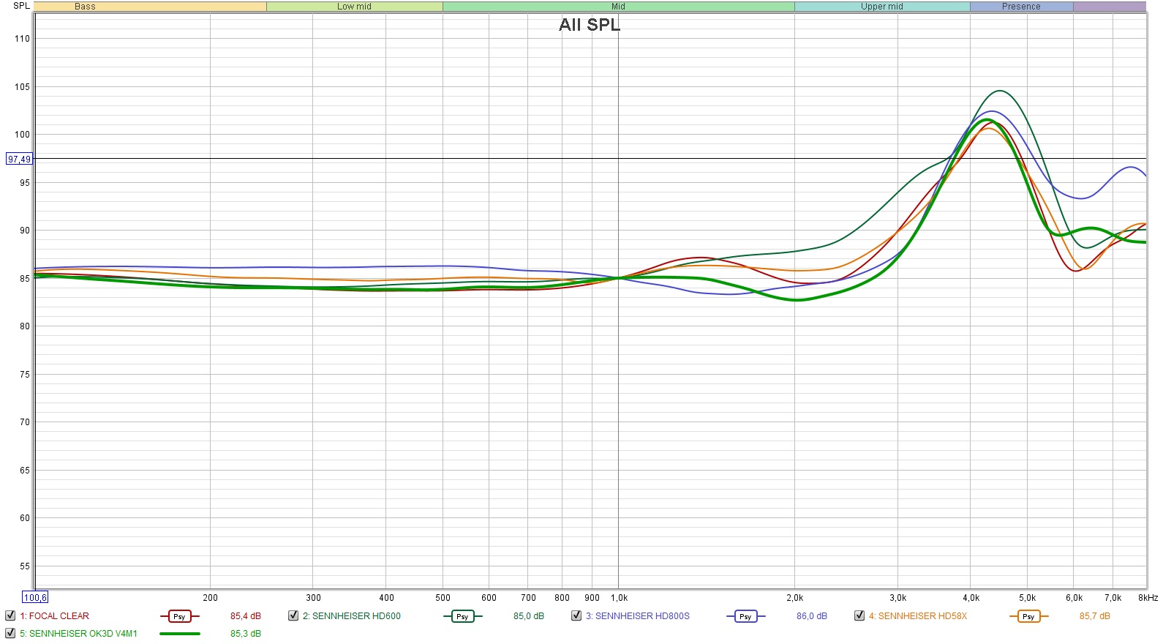Select the 5: SENNHEISER OK3D V4M1 label
The image size is (1163, 644).
(x=78, y=634)
